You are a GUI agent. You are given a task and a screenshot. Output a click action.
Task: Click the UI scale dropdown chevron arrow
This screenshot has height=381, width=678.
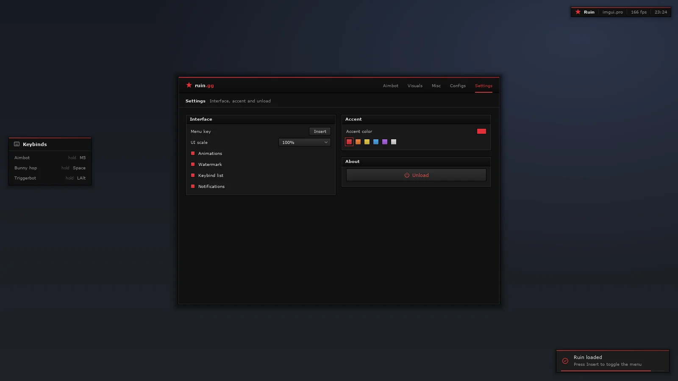[x=326, y=142]
